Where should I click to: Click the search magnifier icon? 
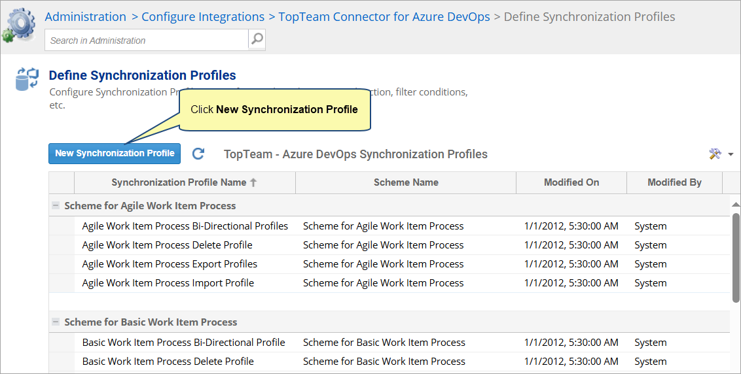point(257,39)
